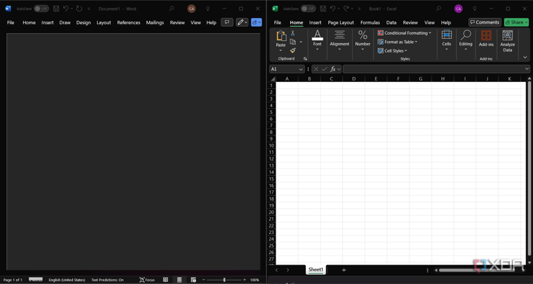Click English (United States) in Word status bar
This screenshot has width=533, height=284.
coord(67,280)
